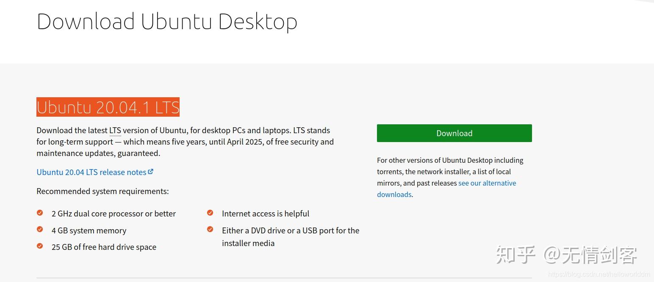654x282 pixels.
Task: Click the external-link icon beside release notes
Action: coord(151,172)
